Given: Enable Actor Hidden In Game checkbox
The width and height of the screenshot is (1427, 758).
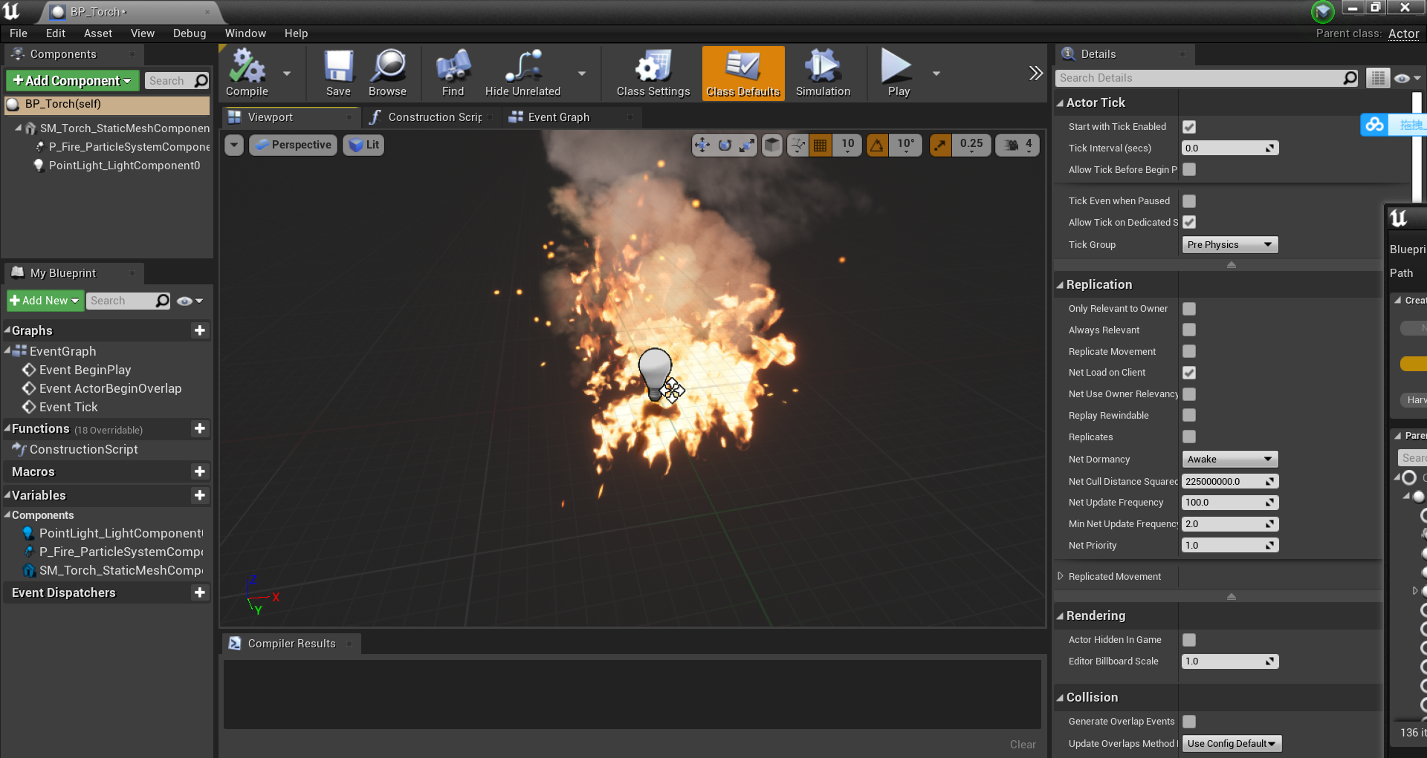Looking at the screenshot, I should [1189, 640].
